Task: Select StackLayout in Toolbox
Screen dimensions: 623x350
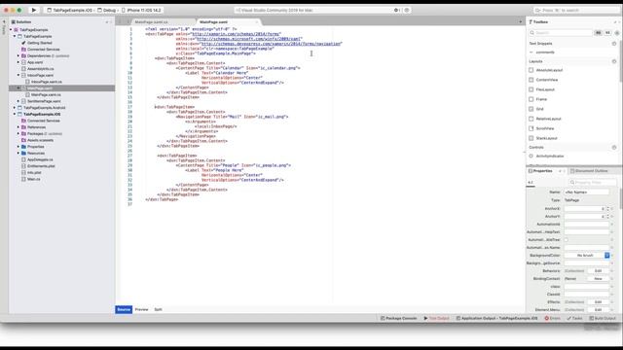Action: coord(547,138)
